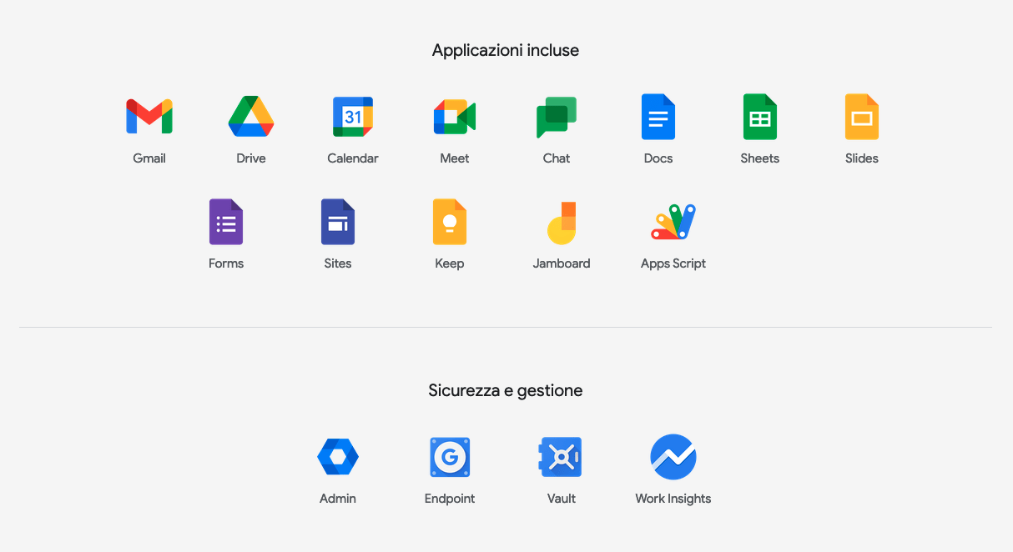Open the blue Docs icon

[x=658, y=117]
